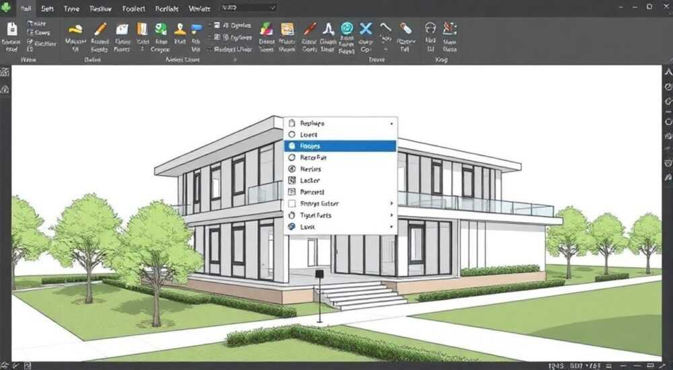
Task: Switch to the 'Sets' ribbon tab
Action: pyautogui.click(x=47, y=9)
